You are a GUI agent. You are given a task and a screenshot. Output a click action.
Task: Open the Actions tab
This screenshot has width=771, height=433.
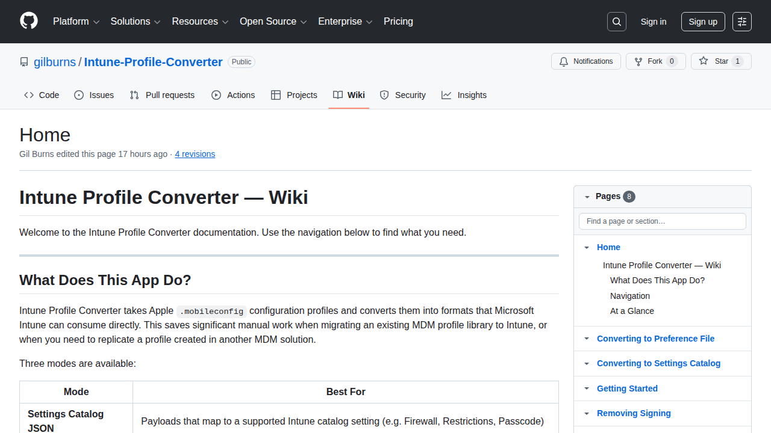(x=233, y=95)
